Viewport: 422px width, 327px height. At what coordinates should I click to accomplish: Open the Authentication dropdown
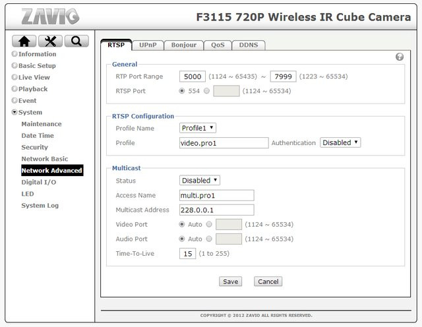340,142
